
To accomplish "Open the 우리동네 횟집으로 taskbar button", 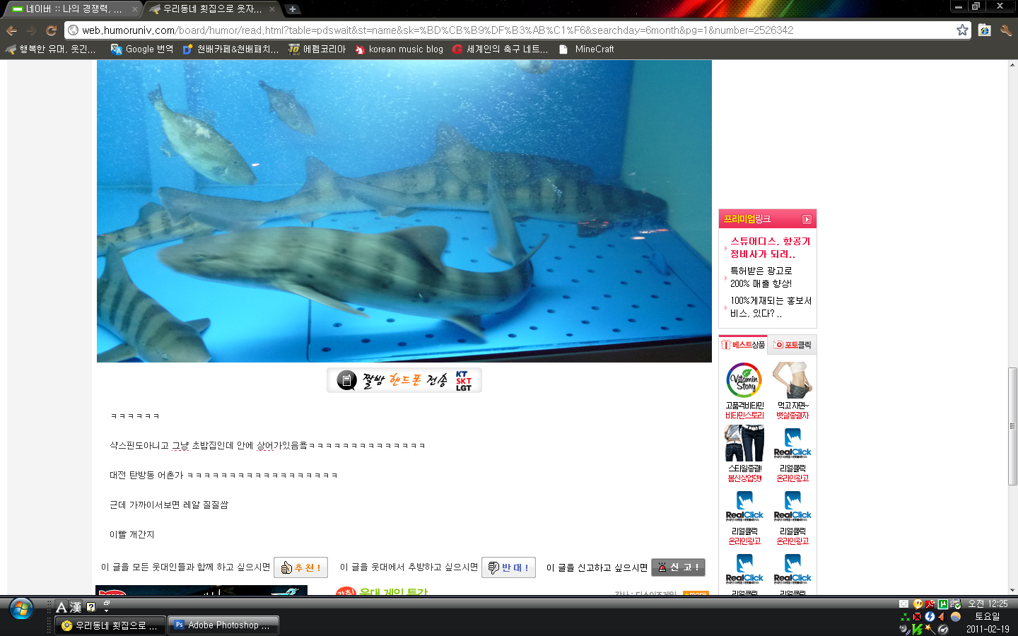I will pos(110,625).
